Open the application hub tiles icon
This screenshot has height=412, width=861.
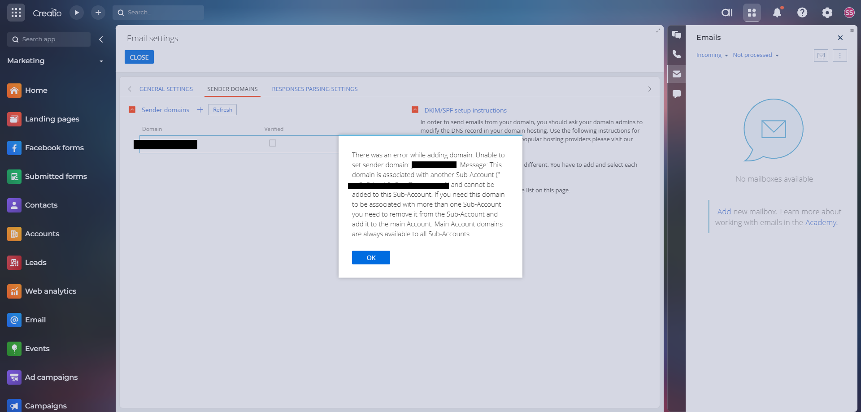coord(752,13)
